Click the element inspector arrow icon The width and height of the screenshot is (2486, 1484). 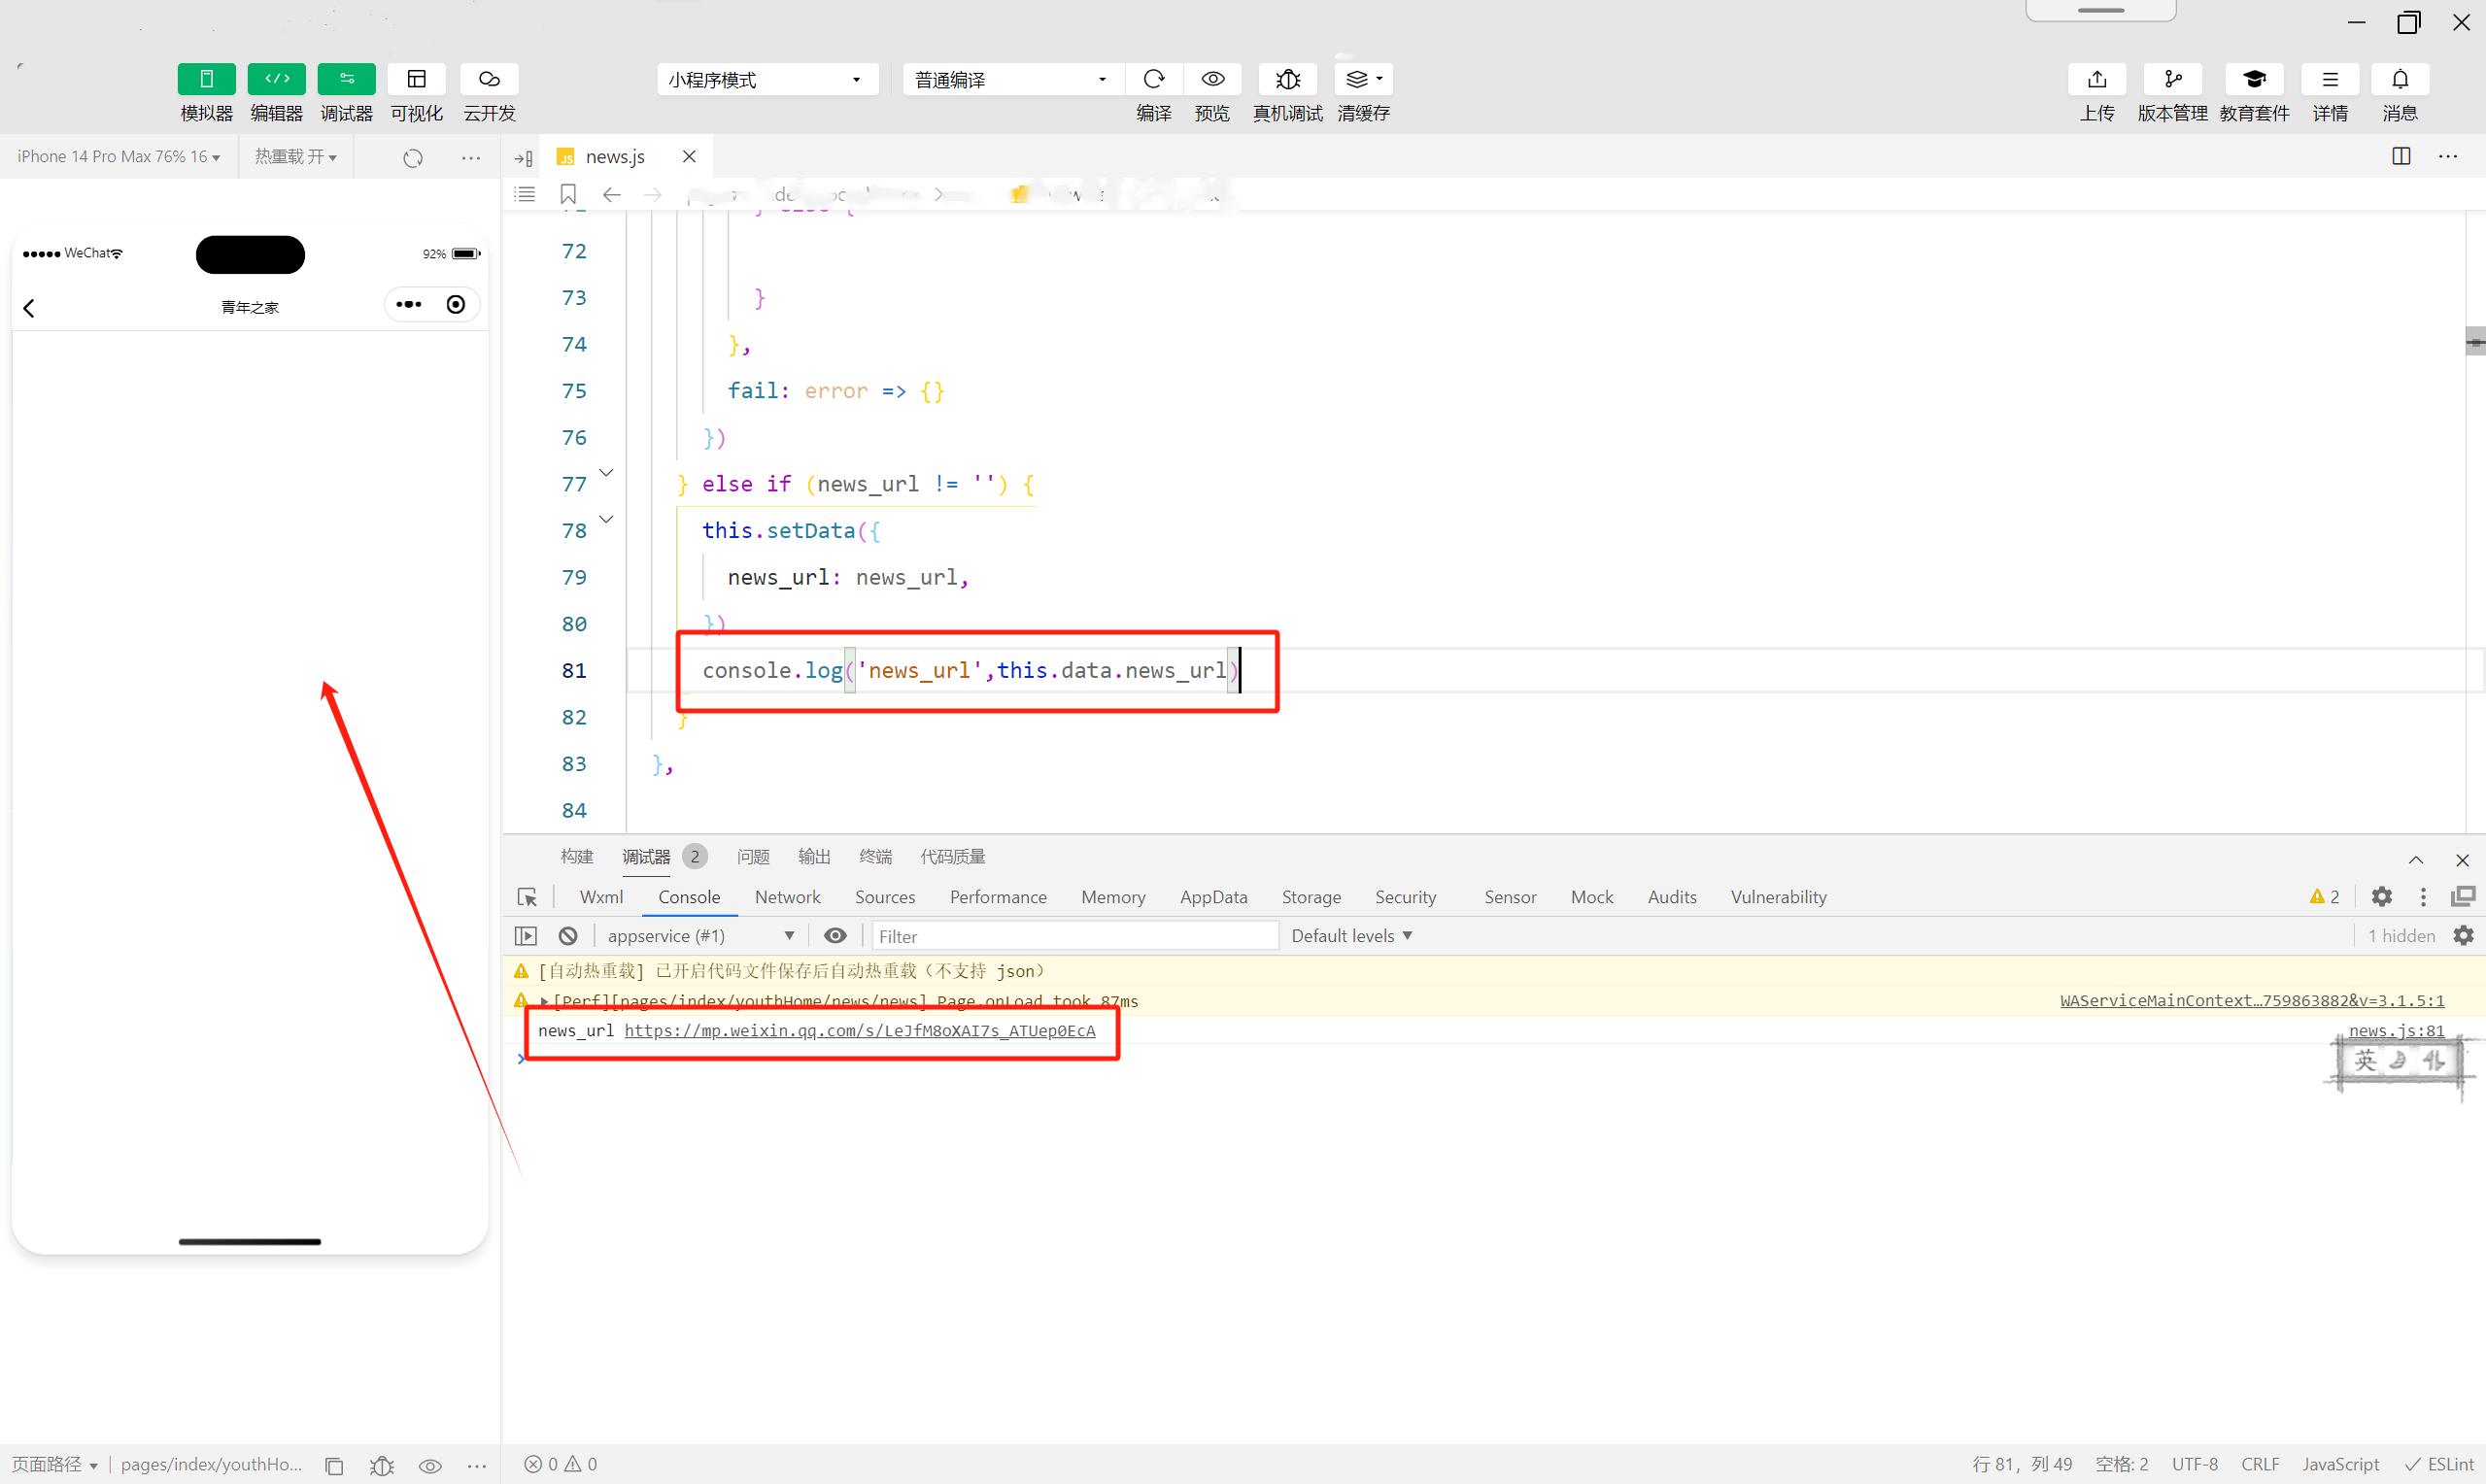point(527,897)
